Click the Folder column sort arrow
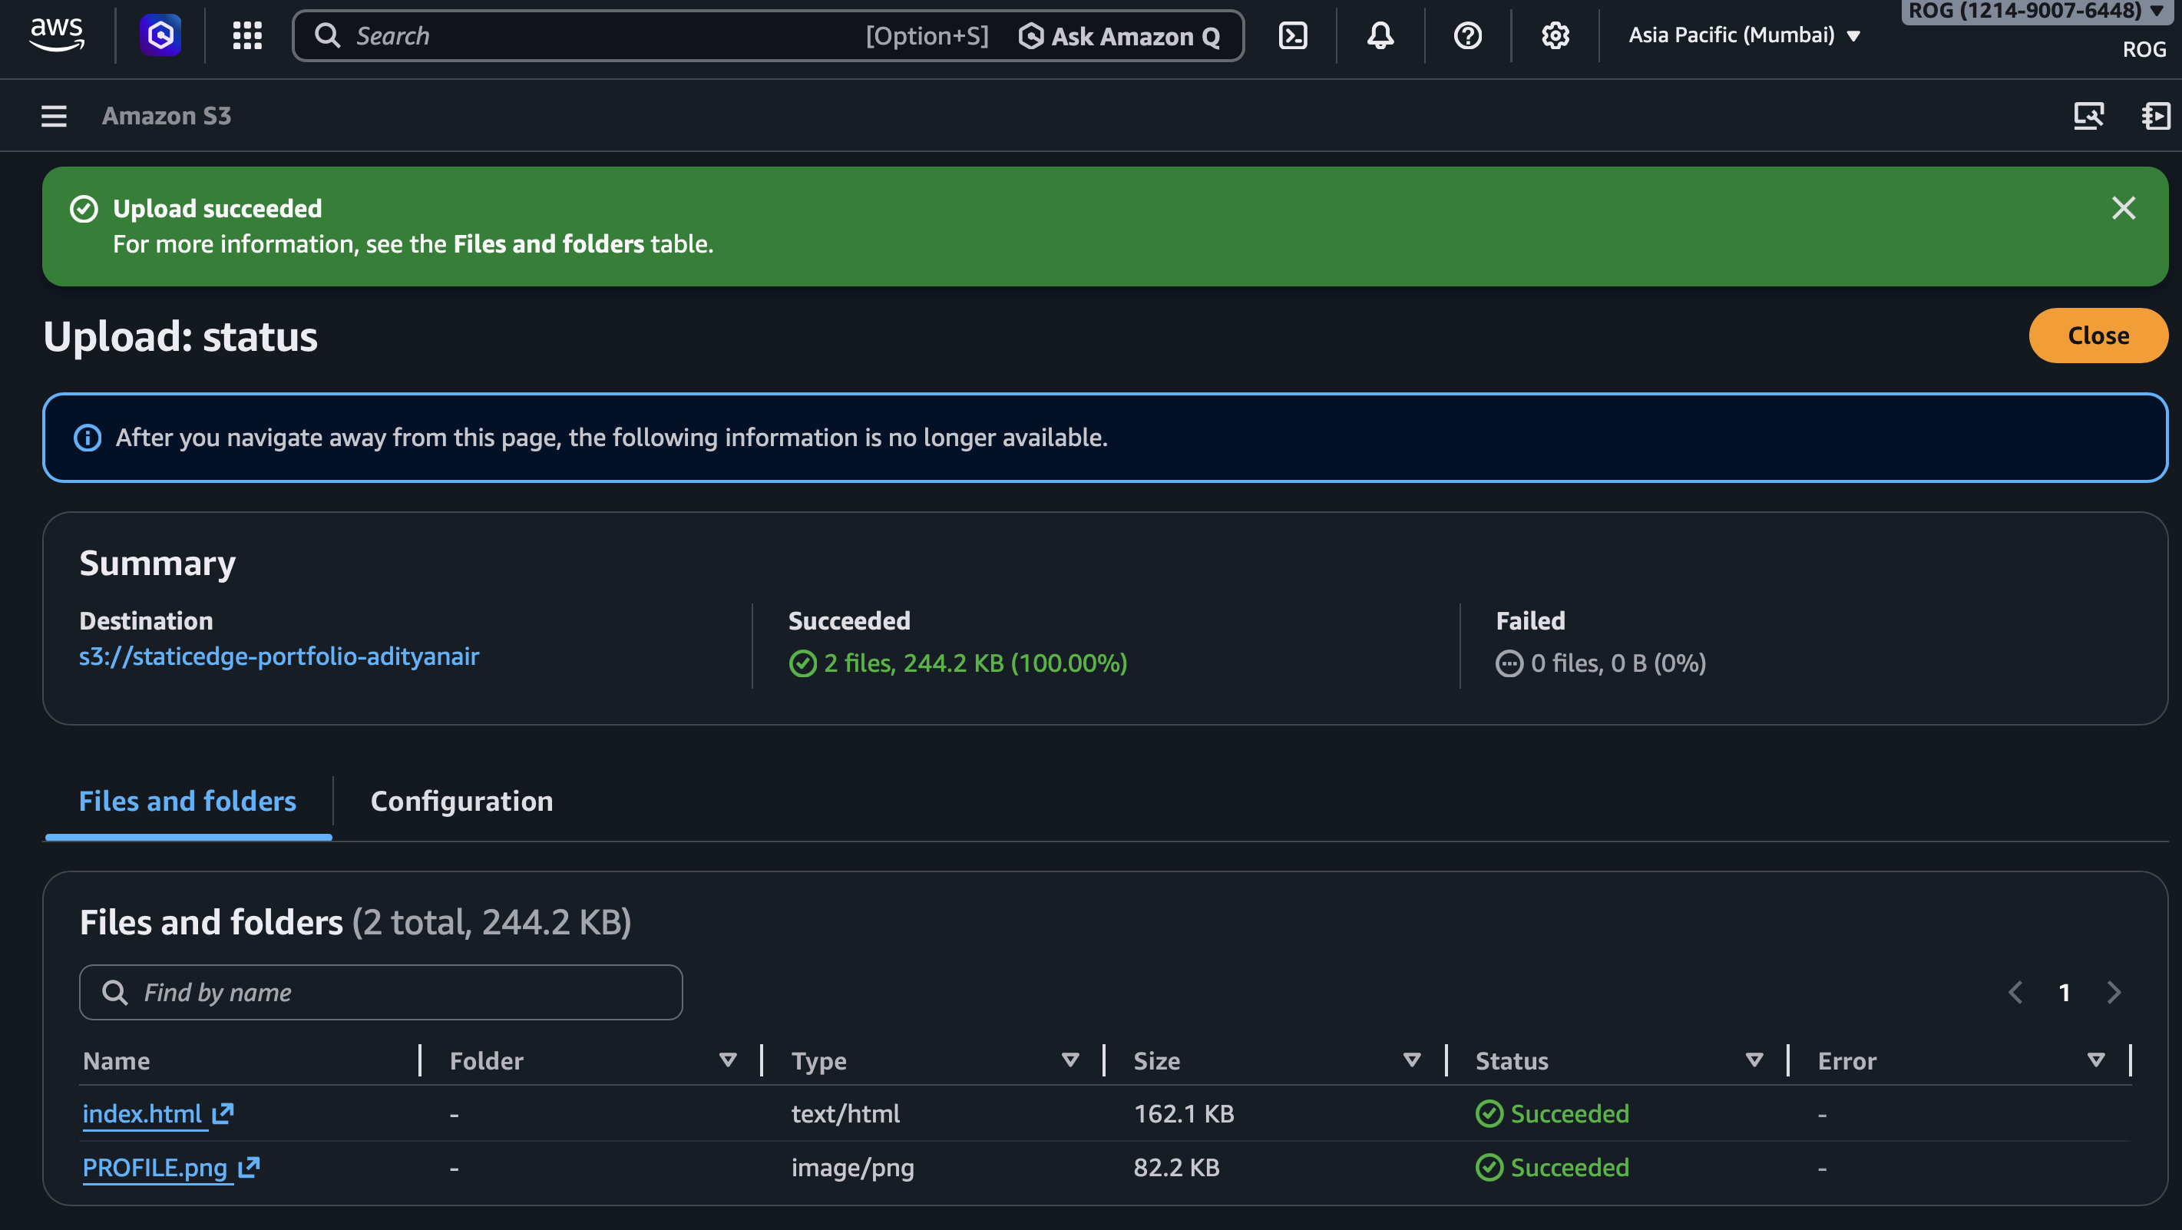The image size is (2182, 1230). [x=727, y=1060]
